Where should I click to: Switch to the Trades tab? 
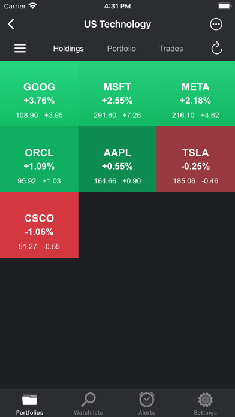(171, 49)
